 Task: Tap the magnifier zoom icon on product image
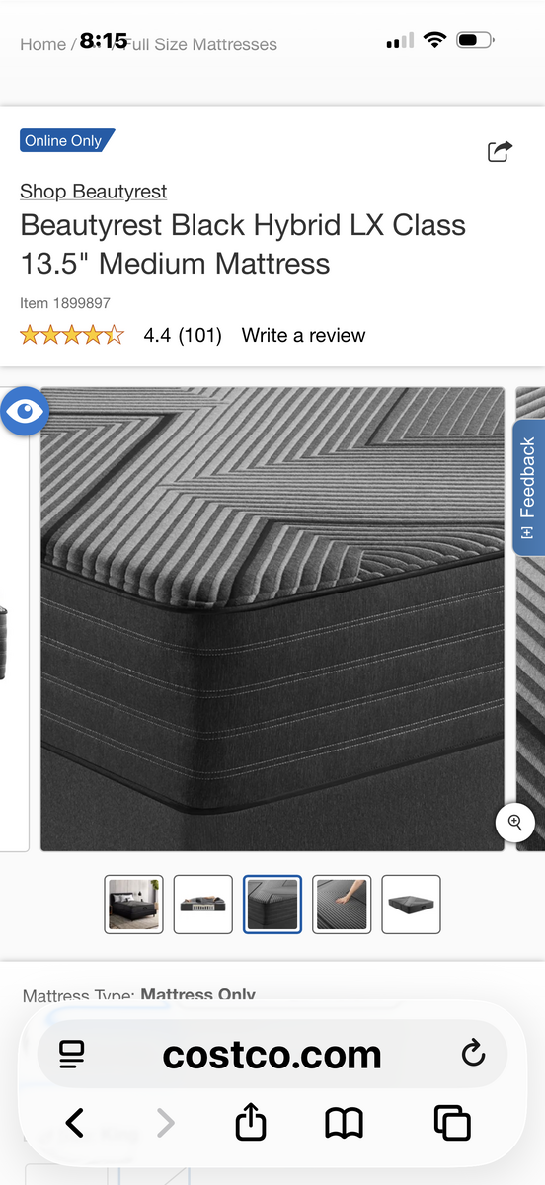point(514,822)
